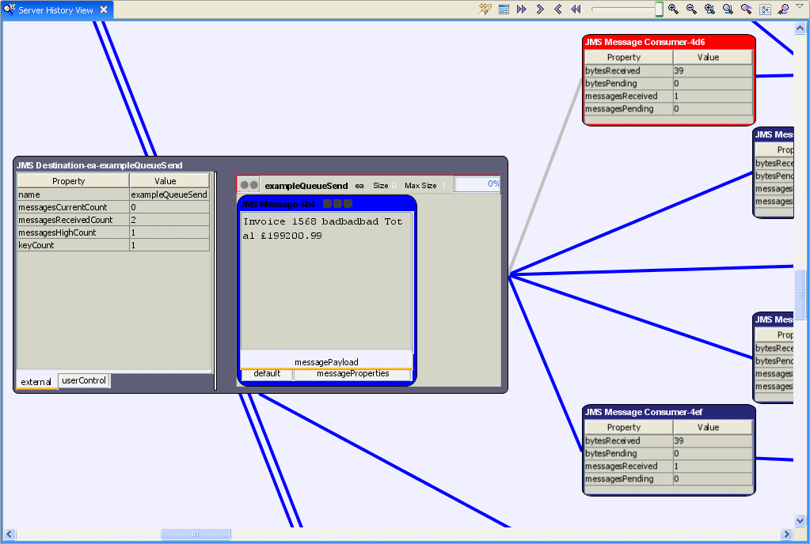
Task: Step back with single left arrow
Action: [x=558, y=9]
